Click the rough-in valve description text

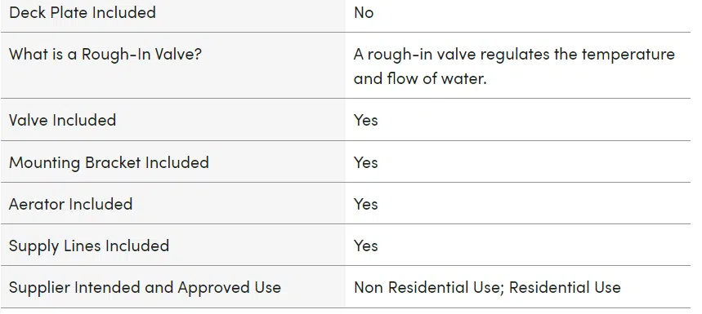tap(514, 66)
